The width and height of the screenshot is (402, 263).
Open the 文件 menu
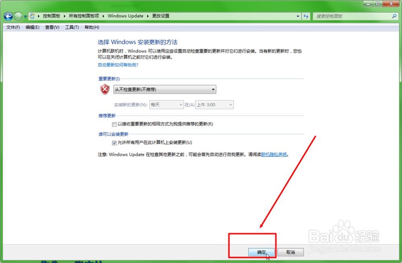[x=12, y=27]
